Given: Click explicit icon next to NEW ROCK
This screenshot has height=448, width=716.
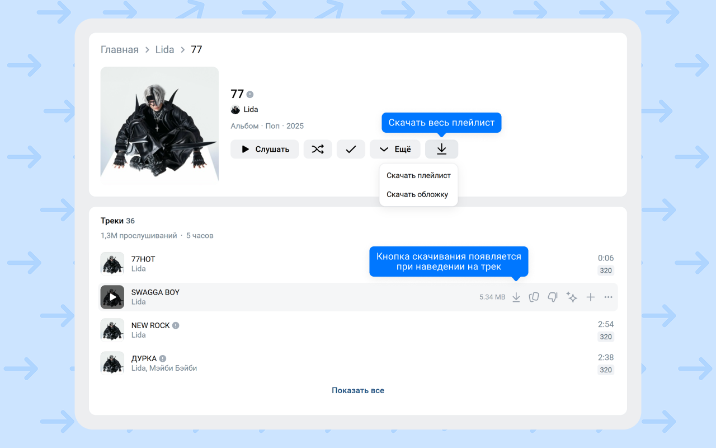Looking at the screenshot, I should pos(176,325).
